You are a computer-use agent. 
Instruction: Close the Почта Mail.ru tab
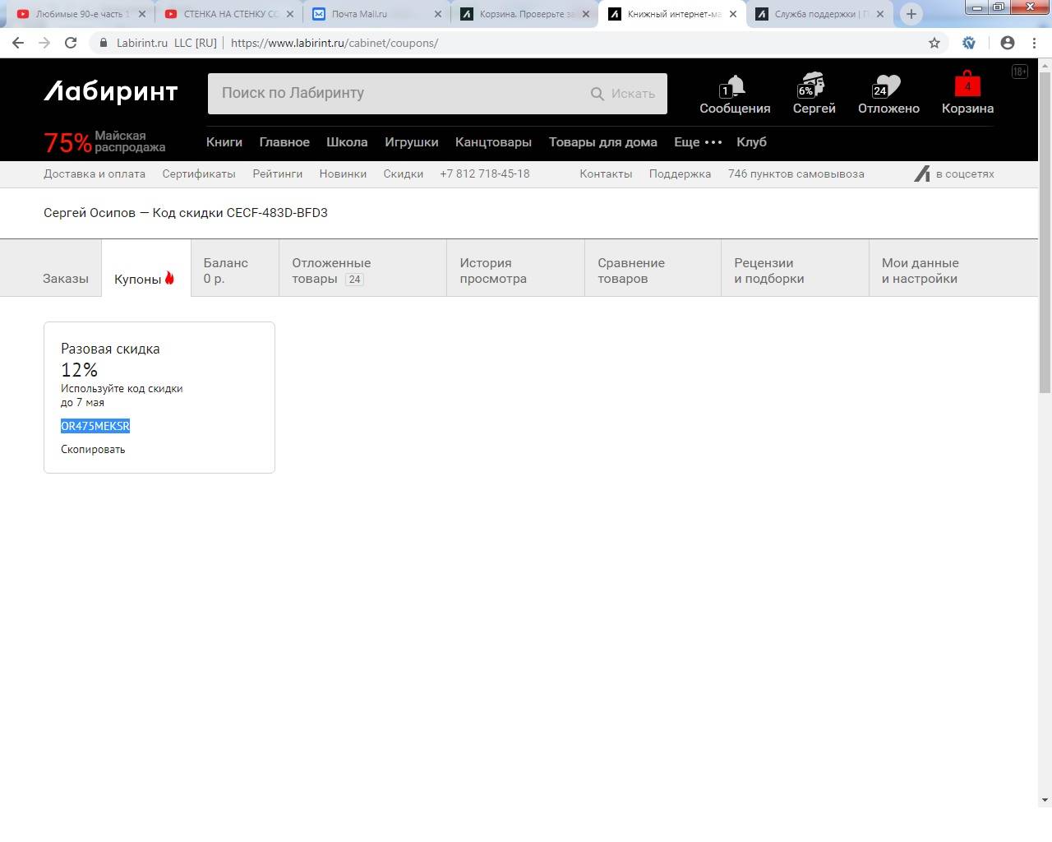pyautogui.click(x=438, y=14)
